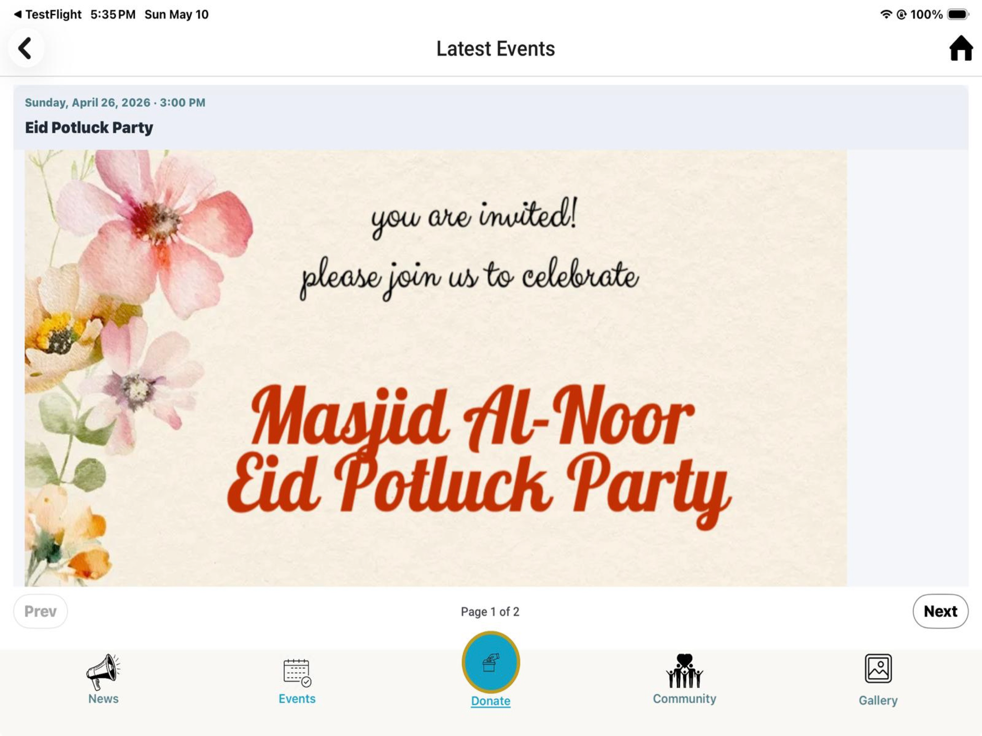Select the Events calendar icon
Viewport: 982px width, 736px height.
click(297, 673)
